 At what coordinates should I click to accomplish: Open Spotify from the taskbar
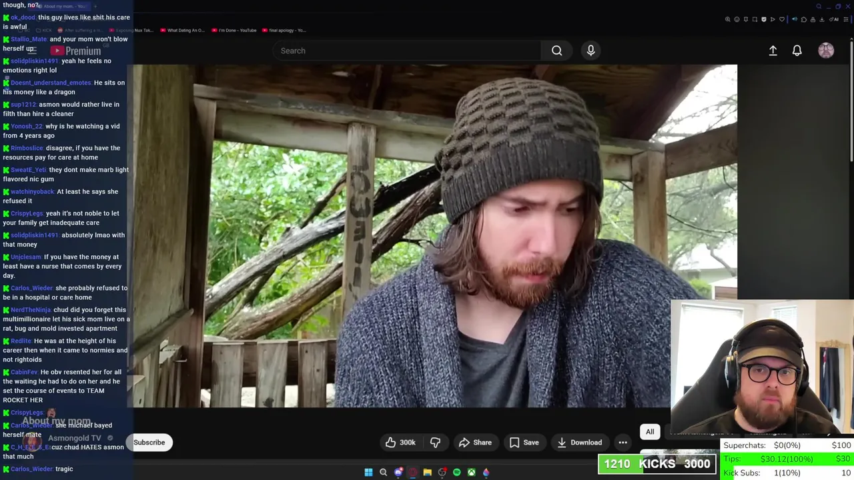[x=457, y=472]
